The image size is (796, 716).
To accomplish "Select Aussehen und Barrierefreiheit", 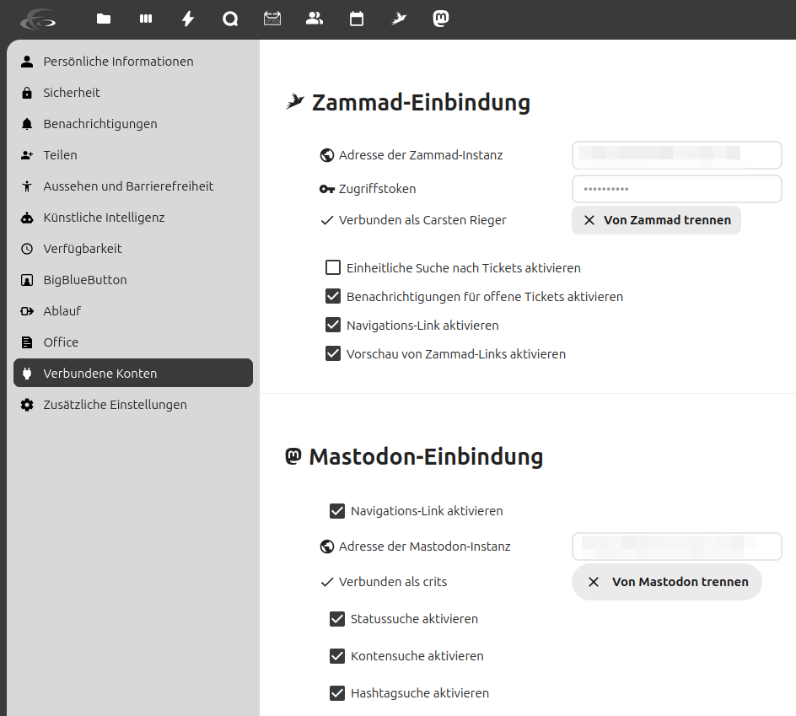I will (133, 186).
